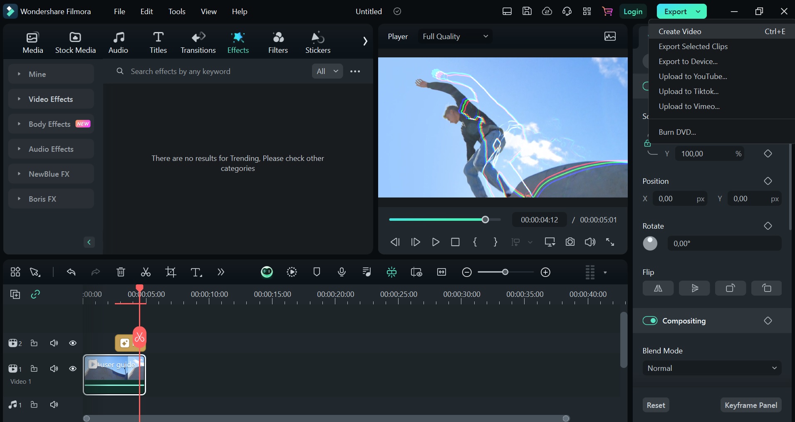Open player volume control

pos(590,242)
